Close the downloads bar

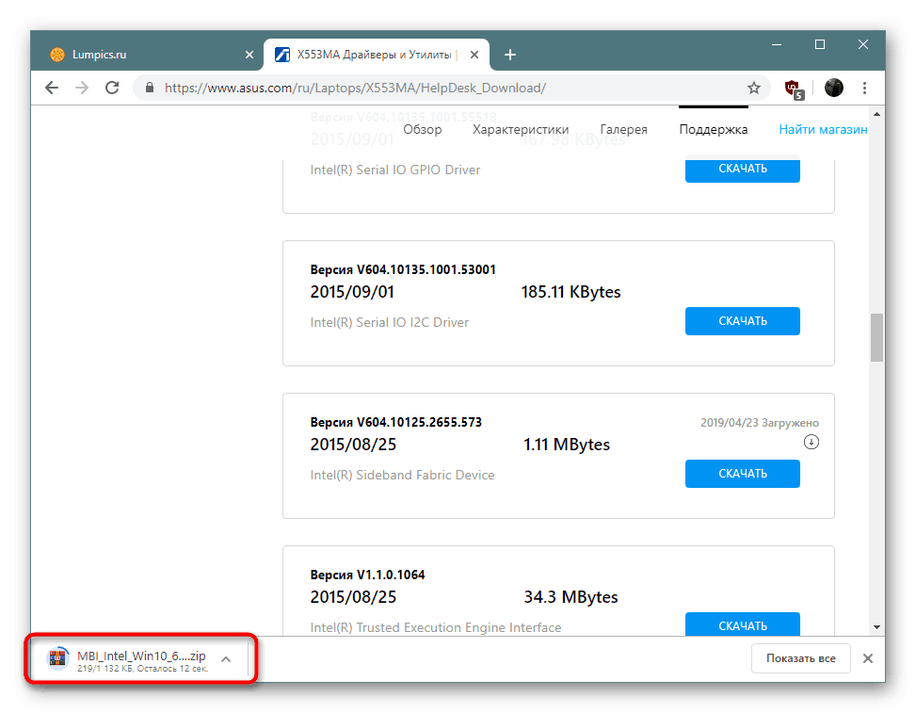tap(868, 658)
